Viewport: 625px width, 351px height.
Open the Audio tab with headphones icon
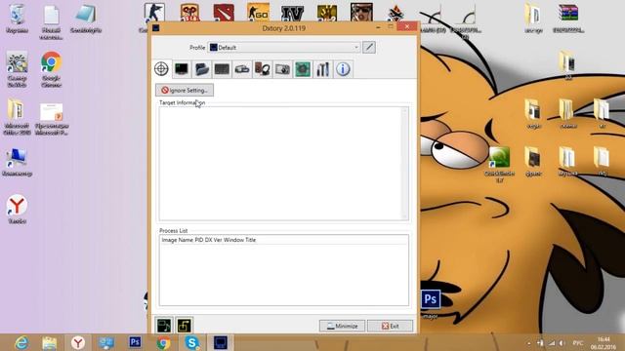(263, 69)
